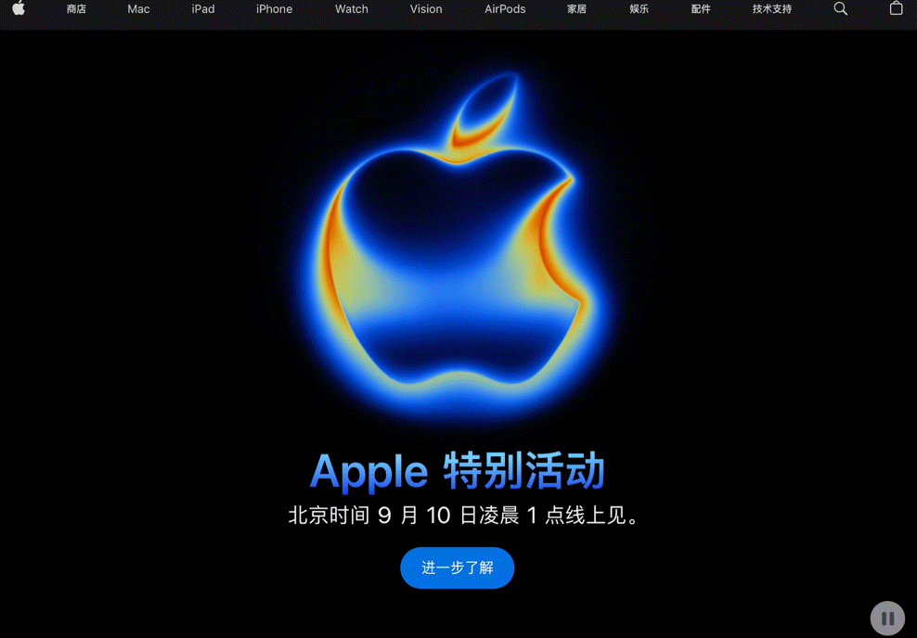Open the 配件 menu item
Viewport: 917px width, 638px height.
[701, 9]
